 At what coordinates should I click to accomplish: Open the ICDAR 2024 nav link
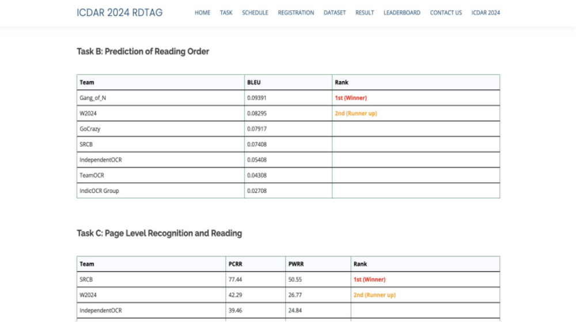[x=486, y=13]
